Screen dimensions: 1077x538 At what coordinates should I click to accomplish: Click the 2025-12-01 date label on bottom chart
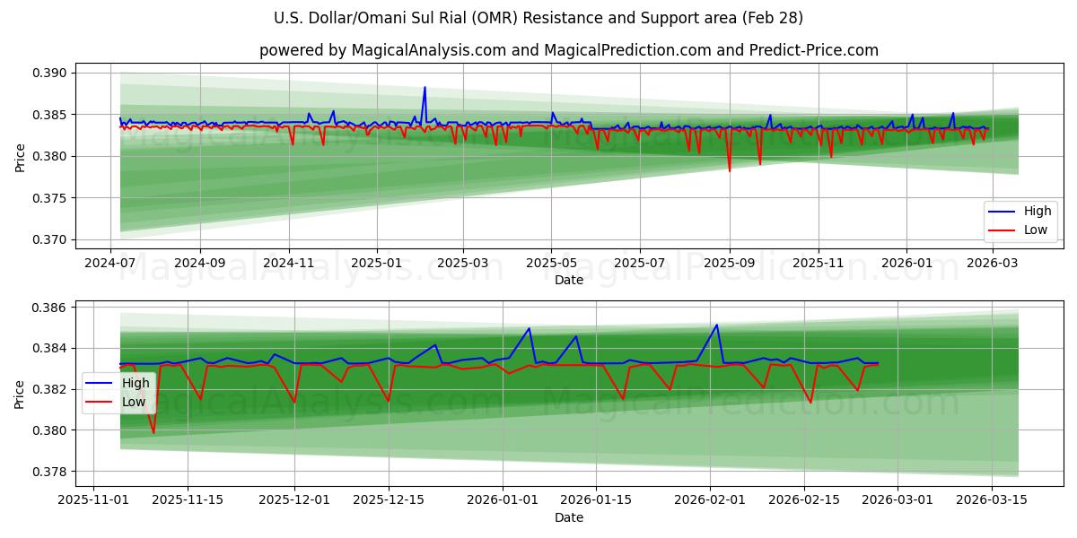point(294,500)
